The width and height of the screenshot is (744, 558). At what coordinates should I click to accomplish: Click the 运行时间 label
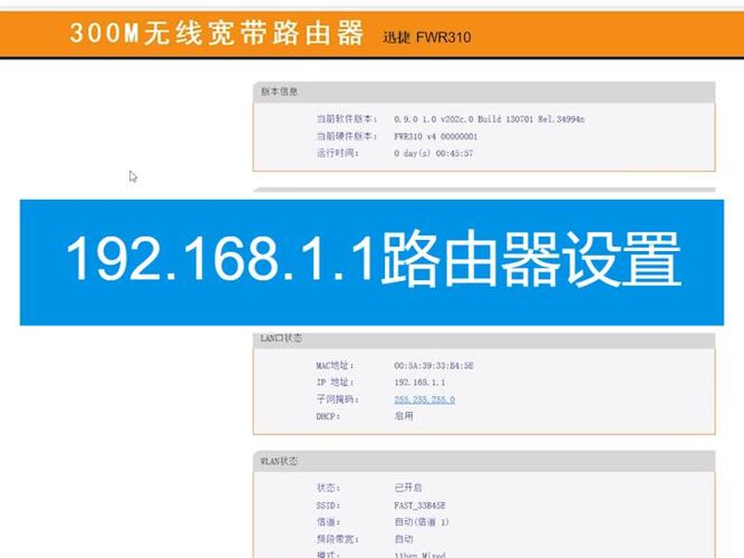point(338,153)
